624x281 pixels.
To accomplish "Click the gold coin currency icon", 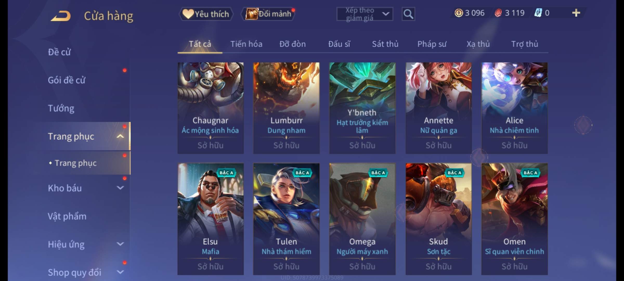I will point(459,13).
